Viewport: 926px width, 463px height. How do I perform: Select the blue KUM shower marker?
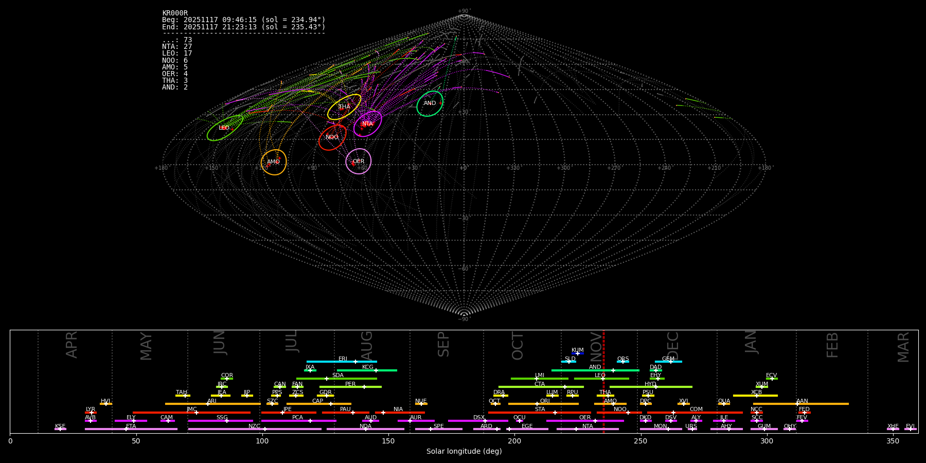(578, 353)
